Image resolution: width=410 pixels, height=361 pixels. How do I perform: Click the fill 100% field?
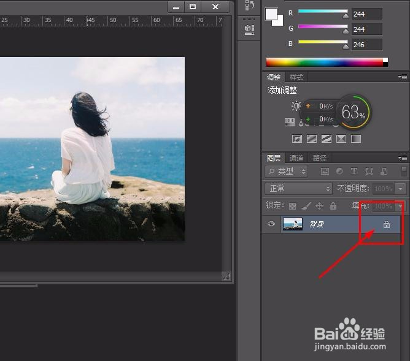tap(383, 206)
